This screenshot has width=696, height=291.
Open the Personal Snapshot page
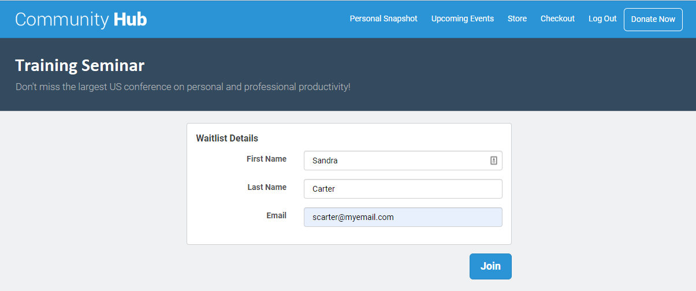tap(384, 18)
